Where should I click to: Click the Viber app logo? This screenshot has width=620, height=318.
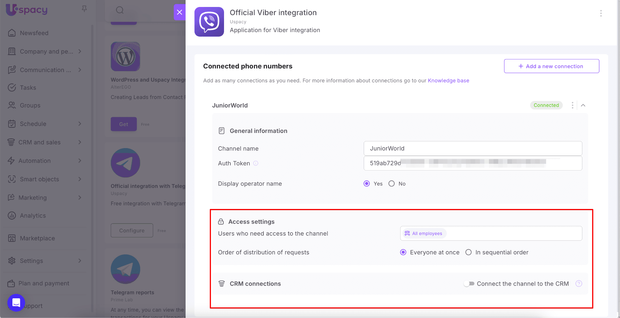tap(209, 22)
